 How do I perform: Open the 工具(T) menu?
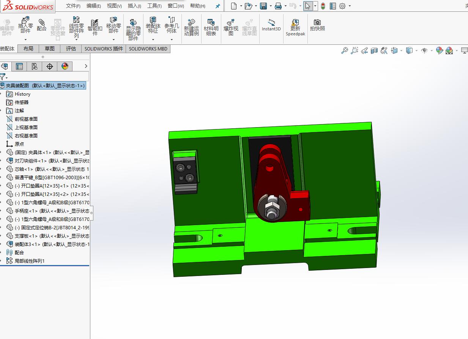[154, 6]
